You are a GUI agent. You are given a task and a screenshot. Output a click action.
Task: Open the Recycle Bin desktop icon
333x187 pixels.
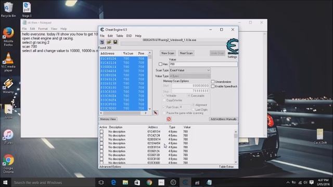point(8,9)
